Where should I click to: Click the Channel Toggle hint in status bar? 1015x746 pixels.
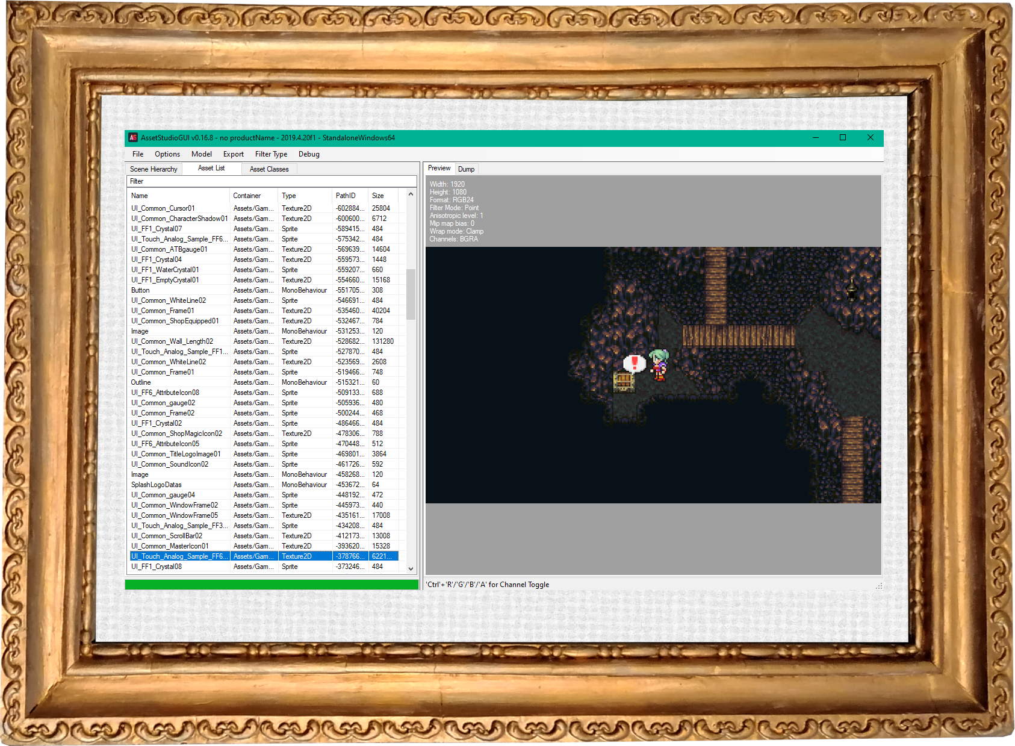click(x=488, y=585)
